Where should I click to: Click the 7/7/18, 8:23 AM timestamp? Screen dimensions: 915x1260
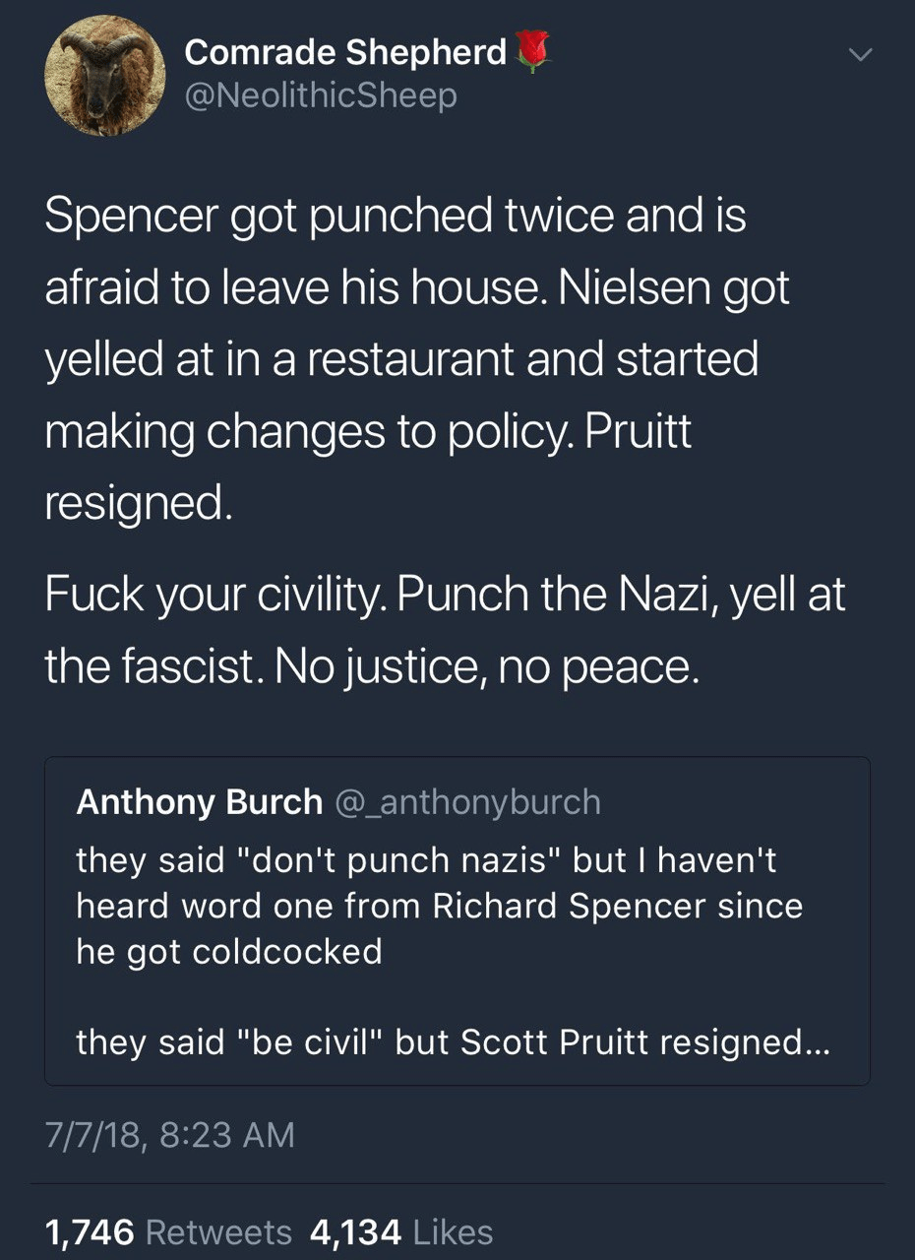pos(170,1135)
